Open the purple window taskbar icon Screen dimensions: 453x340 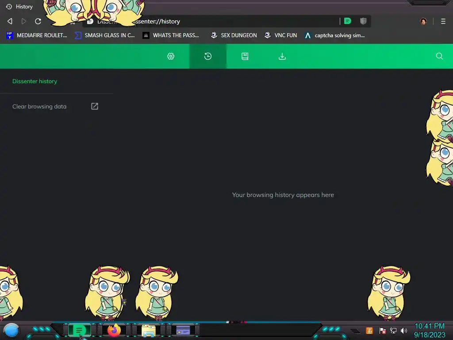[183, 330]
